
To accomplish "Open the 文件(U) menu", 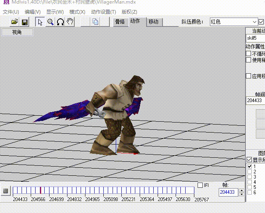I will [x=11, y=12].
